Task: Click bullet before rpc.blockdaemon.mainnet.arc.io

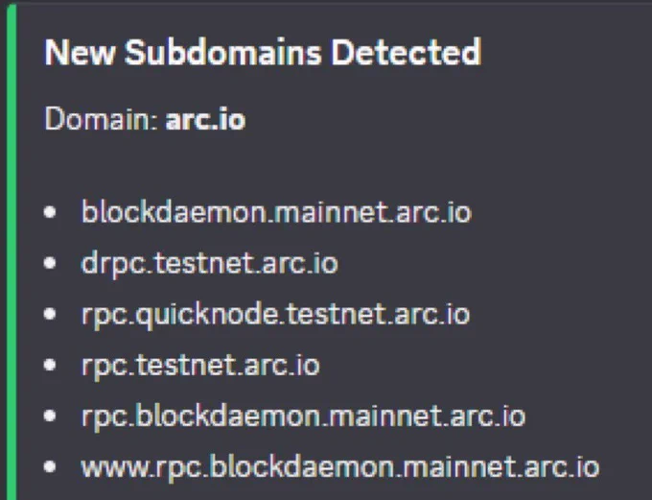Action: (50, 416)
